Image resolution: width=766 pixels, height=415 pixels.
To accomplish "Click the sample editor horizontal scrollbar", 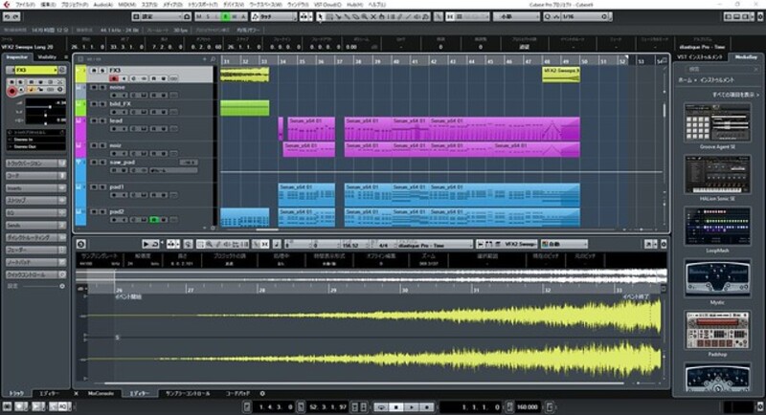I will click(364, 383).
